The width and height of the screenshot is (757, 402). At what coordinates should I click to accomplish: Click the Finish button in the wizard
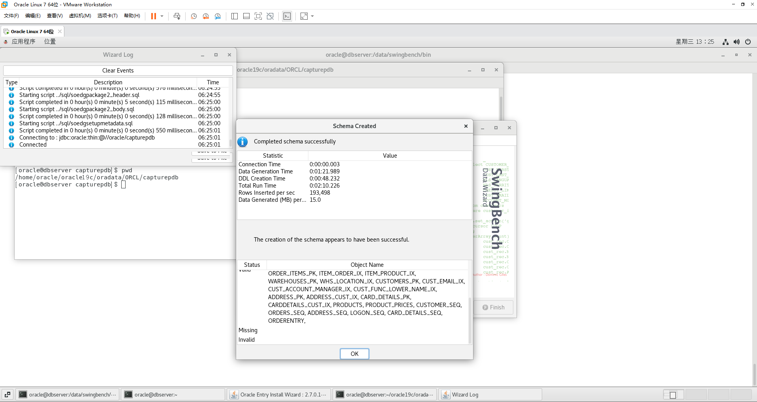[x=494, y=307]
